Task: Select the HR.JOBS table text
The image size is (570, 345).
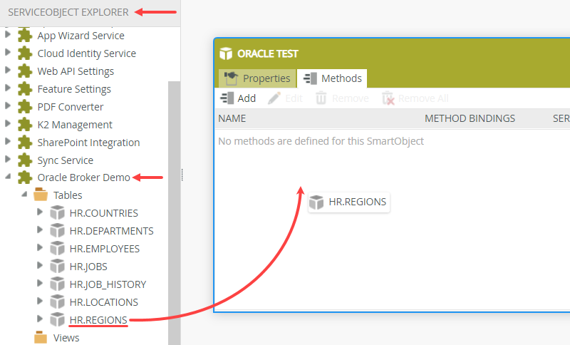Action: click(88, 267)
